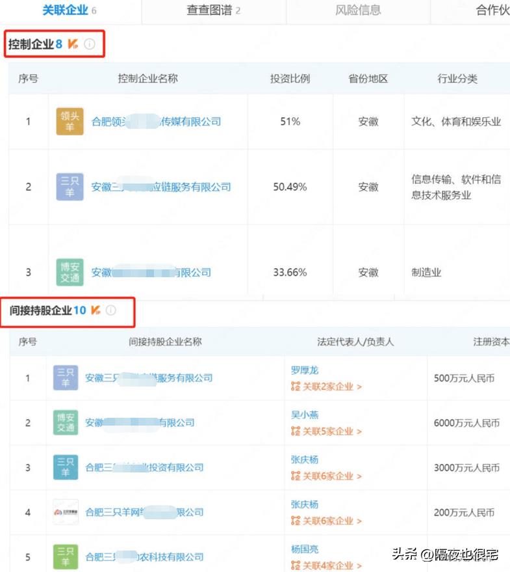Click info icon beside 控制企业 heading
Screen dimensions: 510x572
pyautogui.click(x=90, y=44)
